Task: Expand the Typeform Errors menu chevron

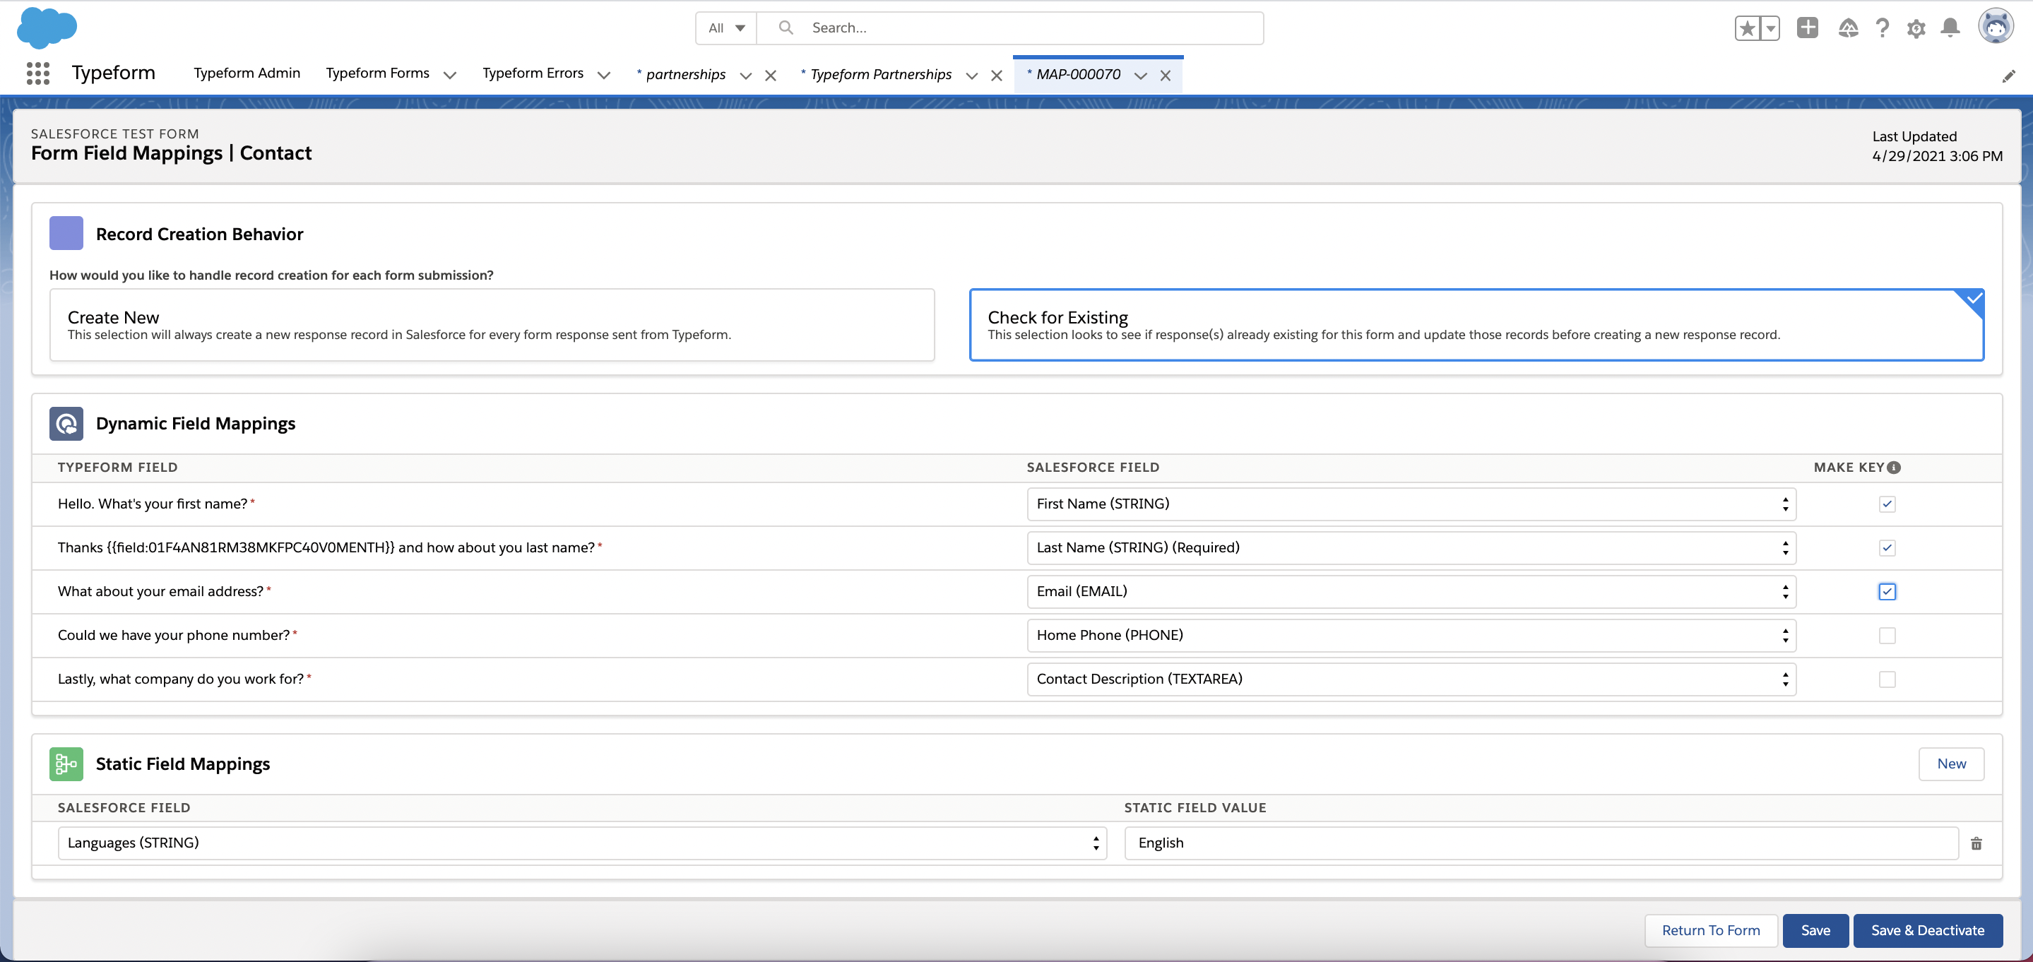Action: coord(604,75)
